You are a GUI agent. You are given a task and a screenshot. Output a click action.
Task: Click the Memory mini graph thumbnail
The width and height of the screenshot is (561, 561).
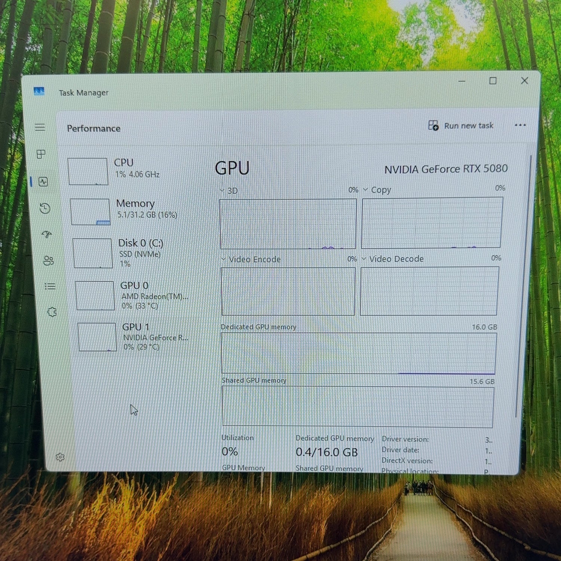point(90,212)
